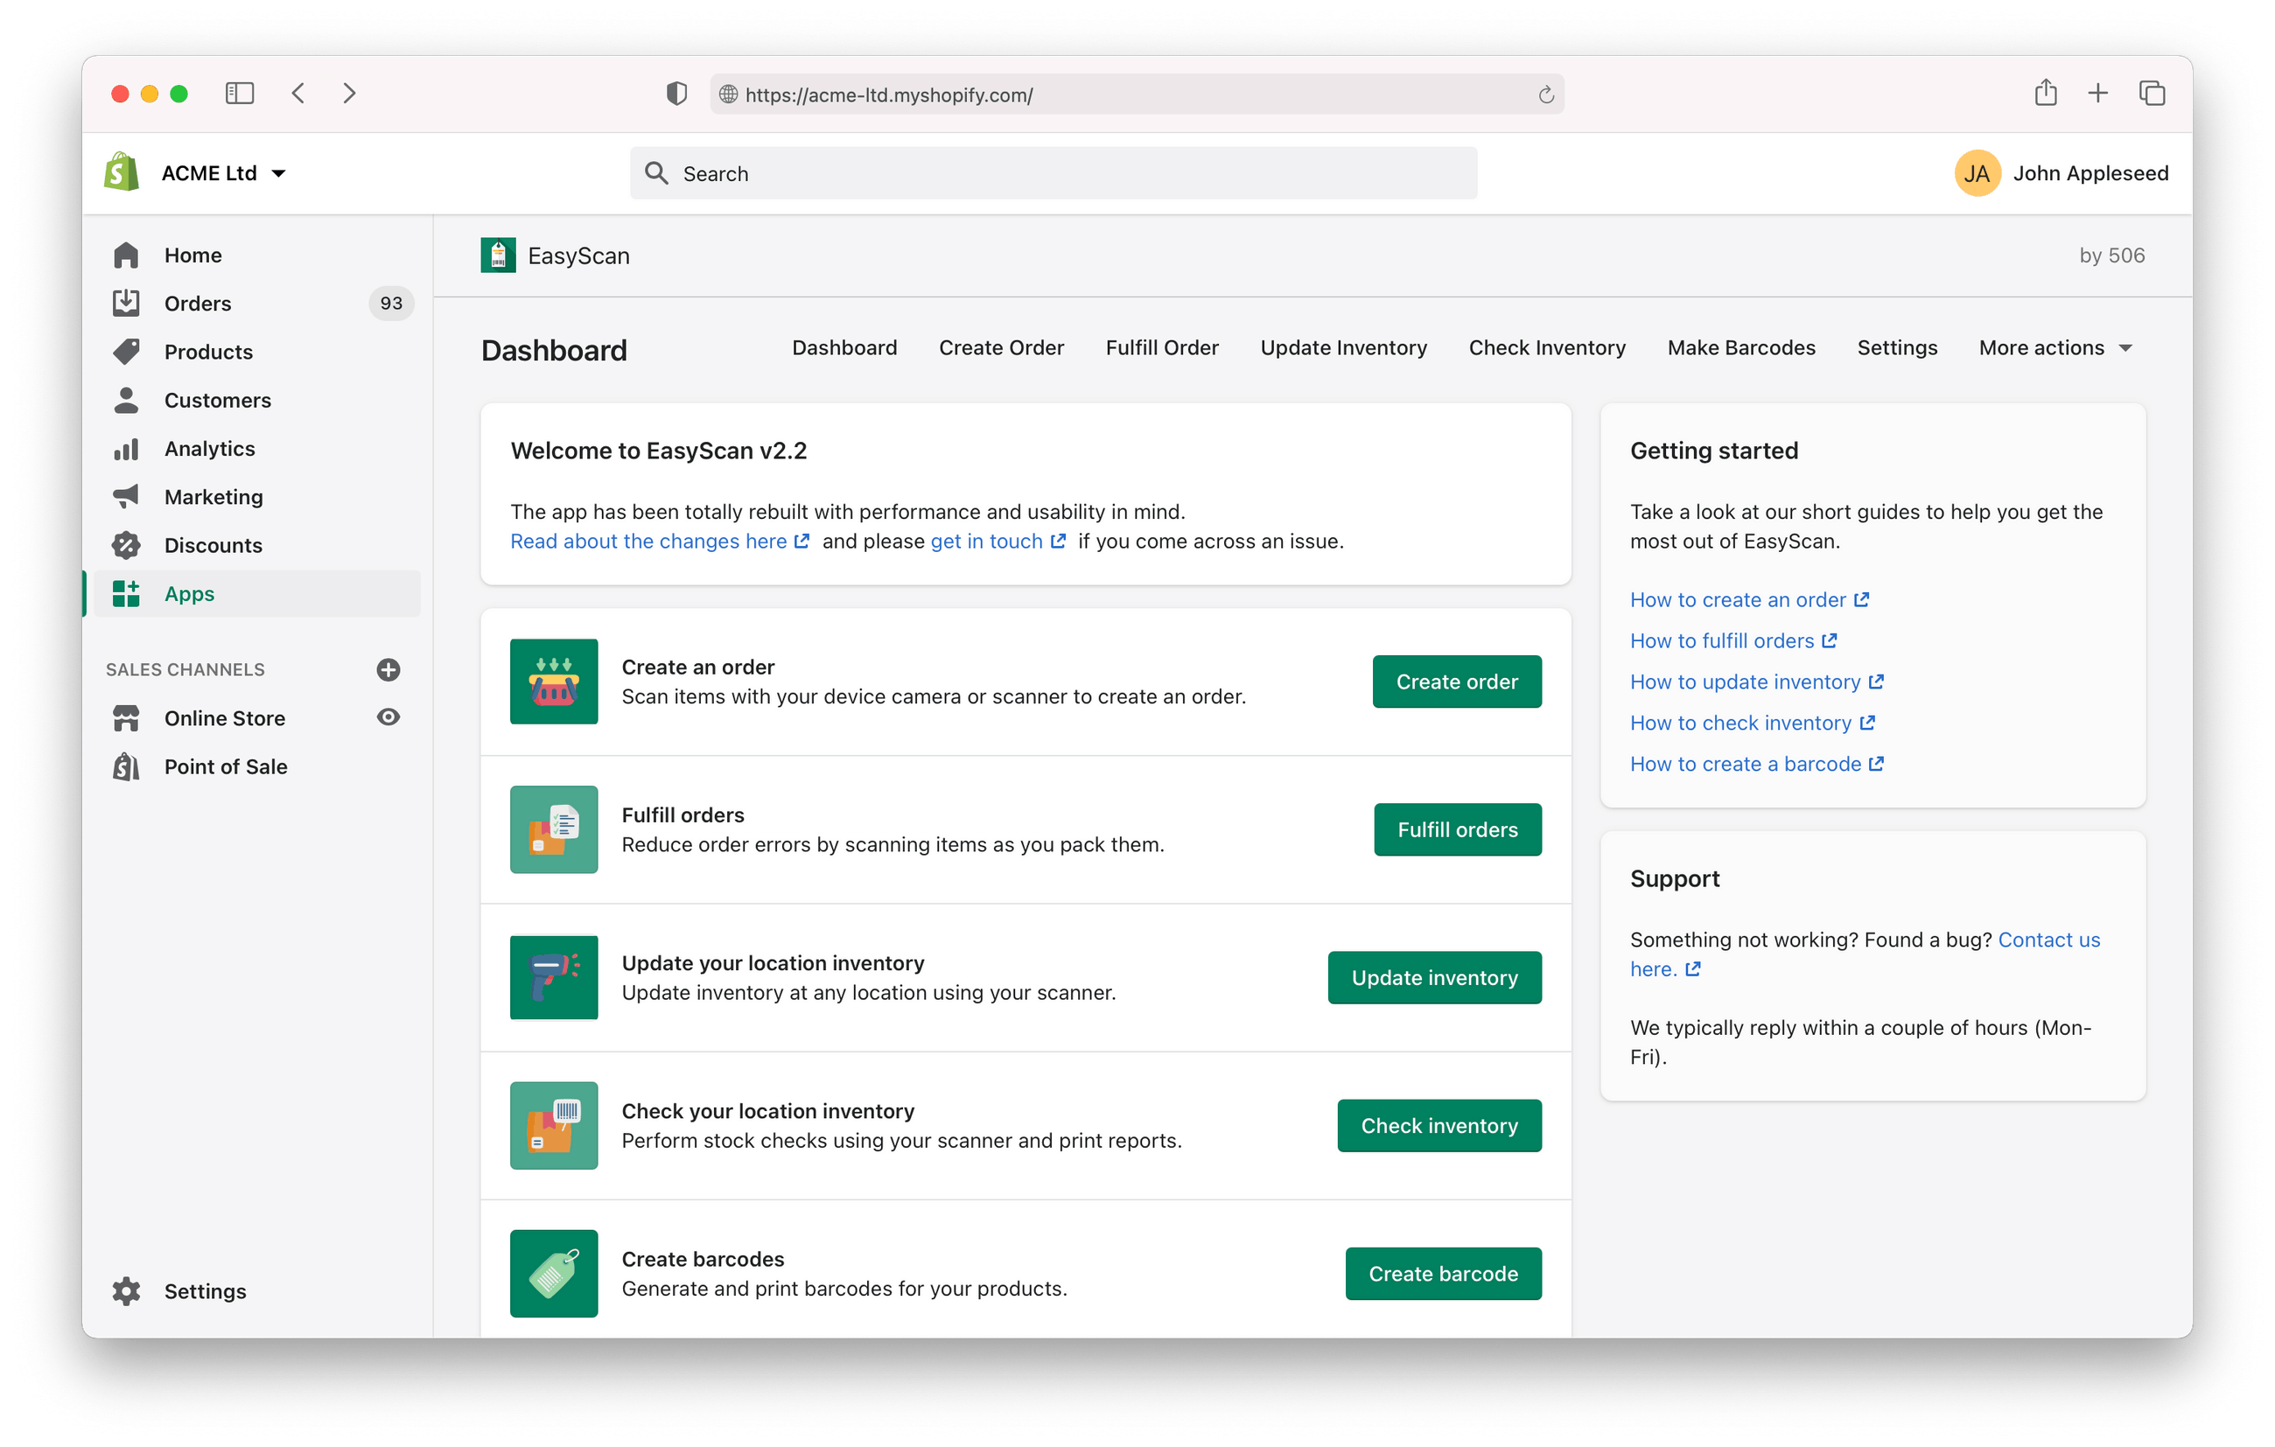Open store Settings via the gear icon

tap(126, 1291)
